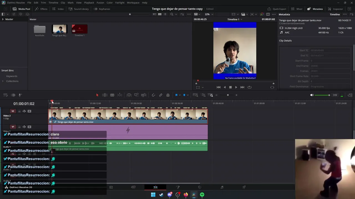
Task: Mute audio with speaker icon
Action: [312, 95]
